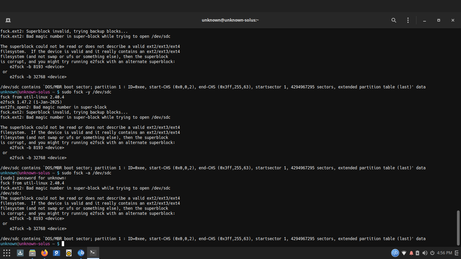The image size is (461, 259).
Task: Show notifications via the bell icon
Action: click(411, 253)
